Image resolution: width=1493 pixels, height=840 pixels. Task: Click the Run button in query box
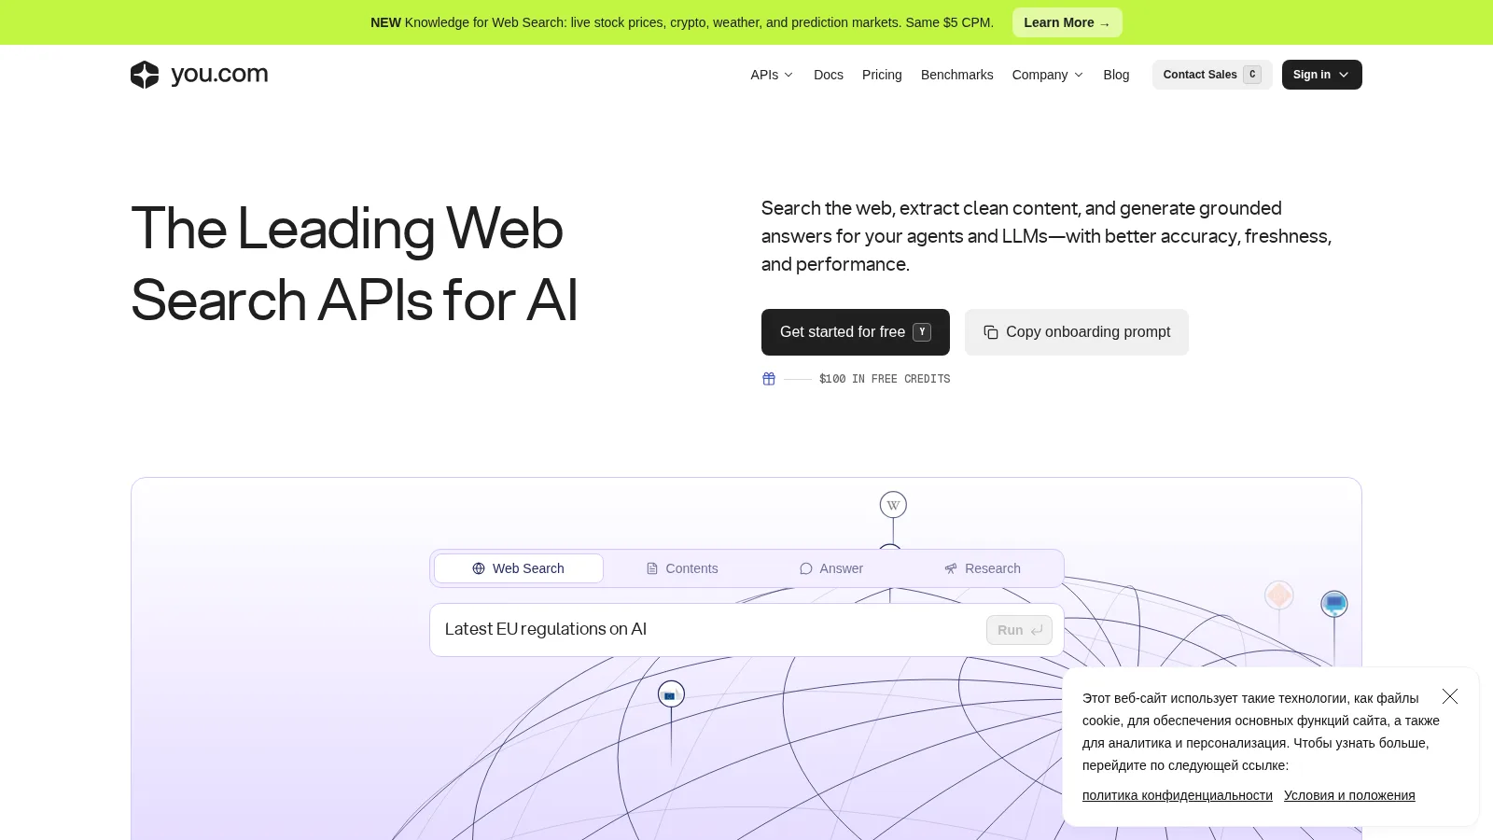pos(1019,630)
